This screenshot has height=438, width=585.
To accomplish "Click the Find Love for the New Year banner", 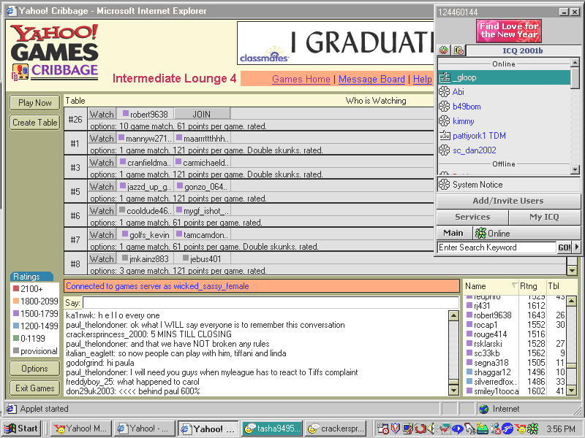I will pyautogui.click(x=509, y=31).
